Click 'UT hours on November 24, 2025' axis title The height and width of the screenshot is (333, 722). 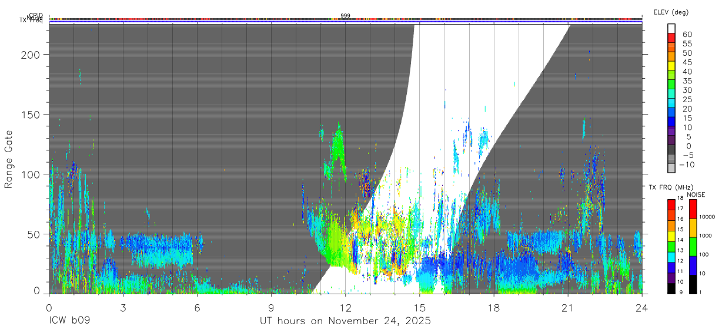click(346, 321)
